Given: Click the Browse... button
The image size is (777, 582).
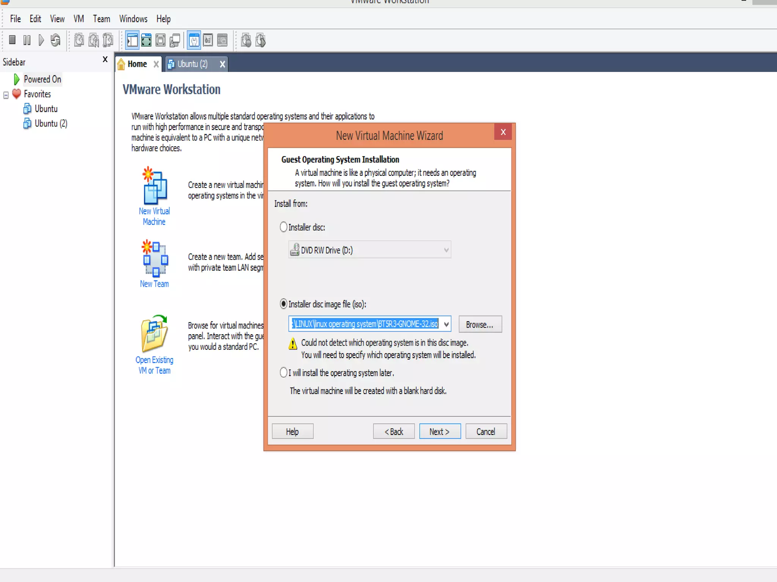Looking at the screenshot, I should (x=480, y=325).
